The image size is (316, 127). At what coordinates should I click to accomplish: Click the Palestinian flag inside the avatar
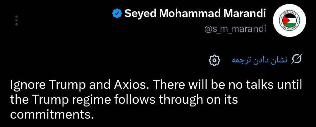click(x=289, y=20)
